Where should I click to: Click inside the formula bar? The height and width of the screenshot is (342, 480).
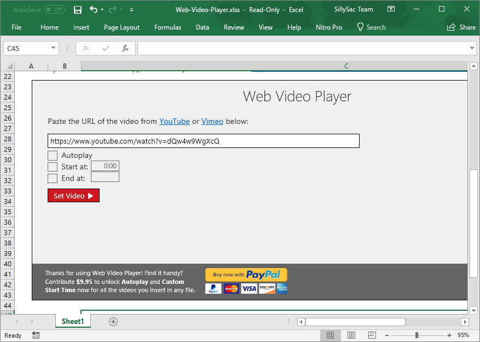point(303,48)
